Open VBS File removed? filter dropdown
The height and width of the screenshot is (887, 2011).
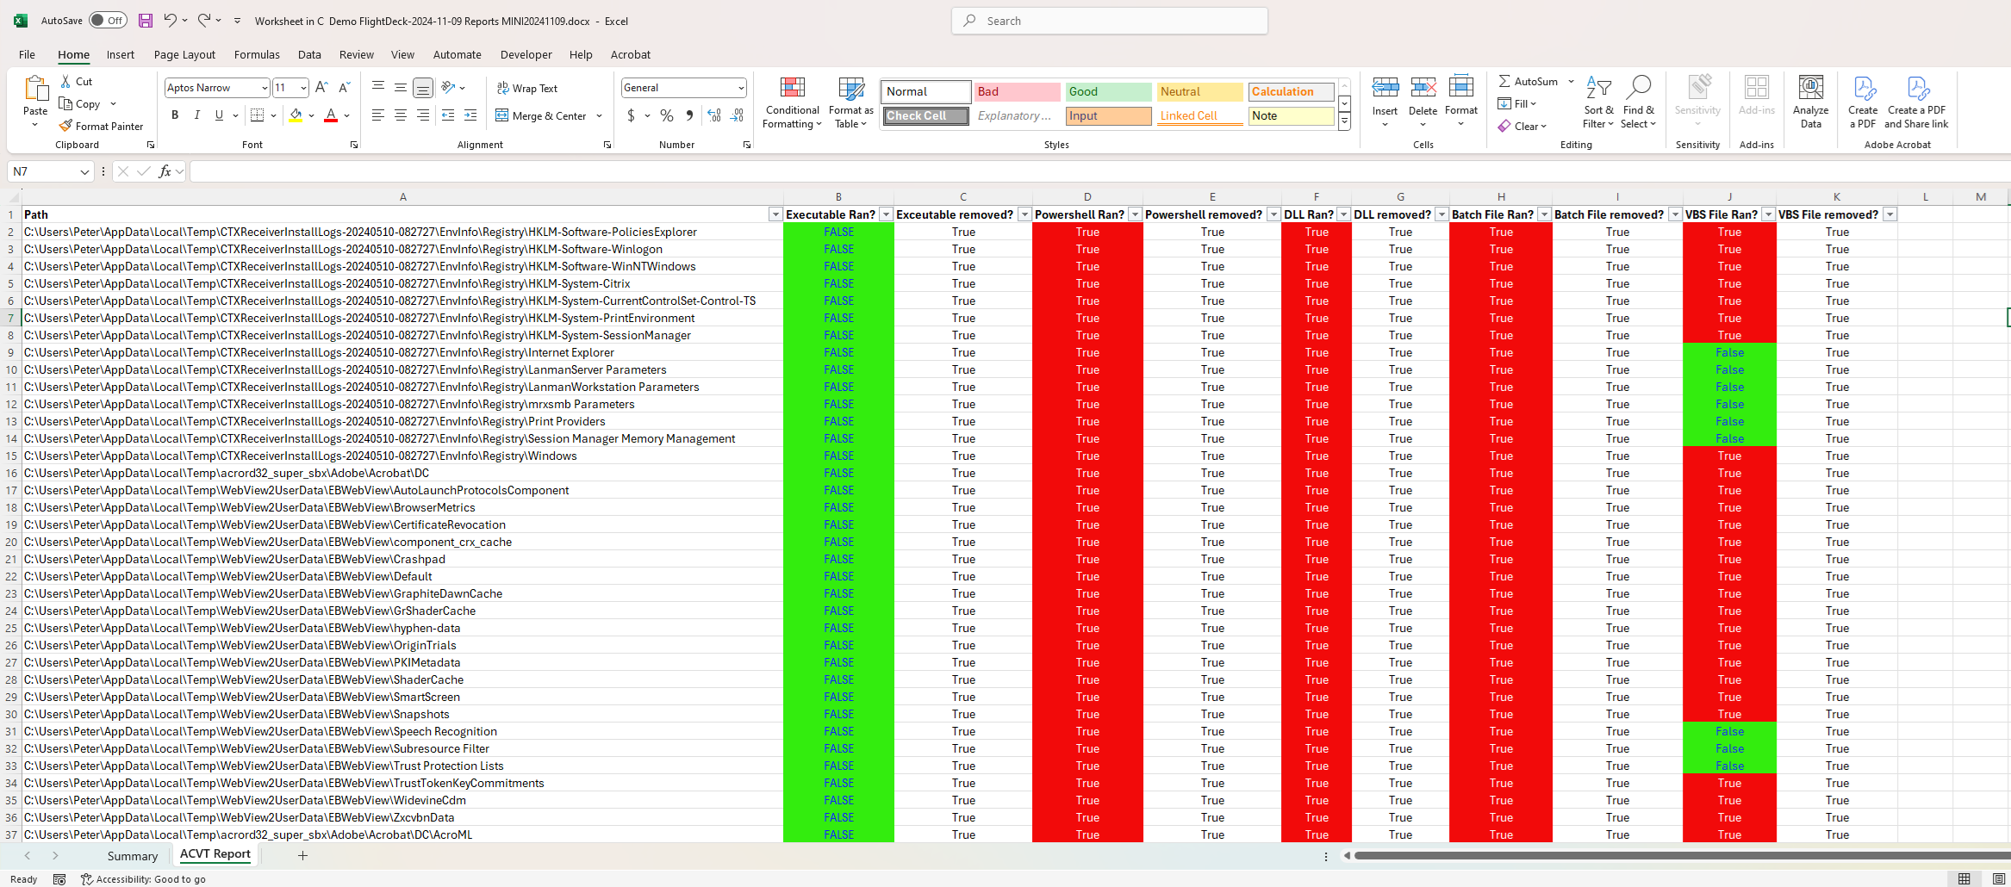1890,214
